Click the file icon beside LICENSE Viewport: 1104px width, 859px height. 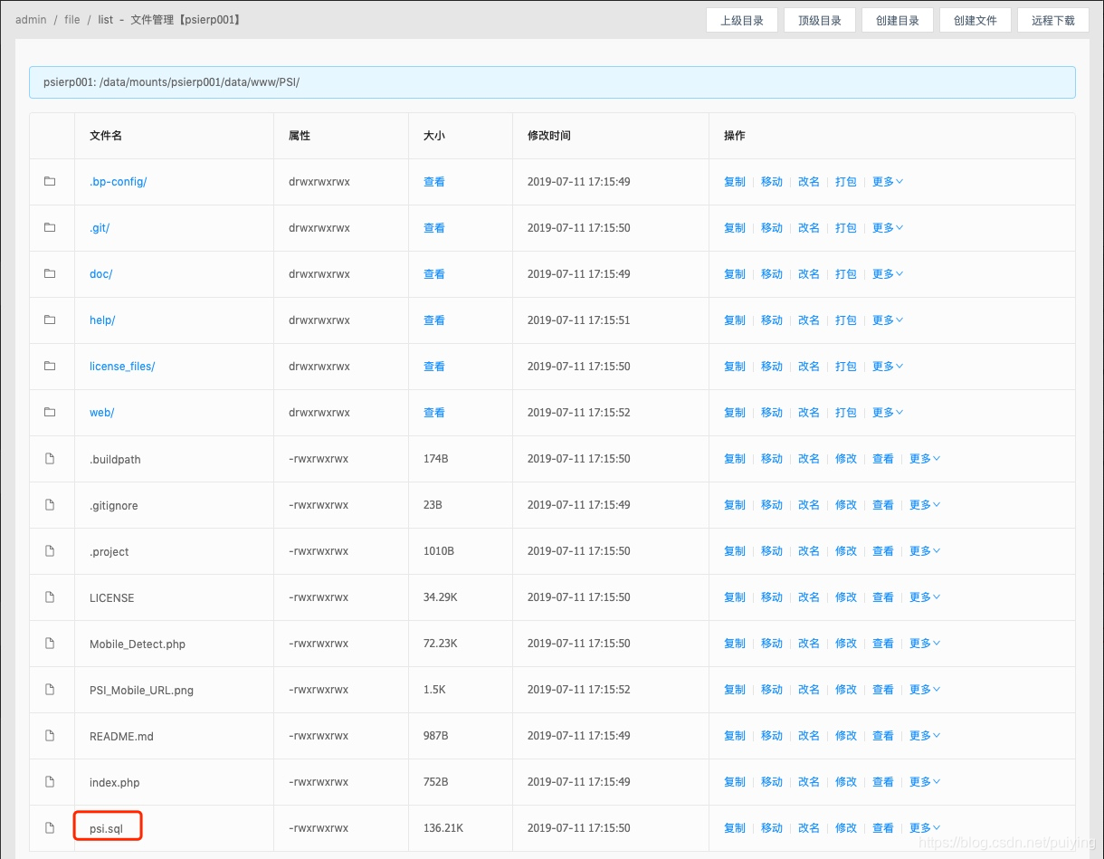pyautogui.click(x=50, y=597)
